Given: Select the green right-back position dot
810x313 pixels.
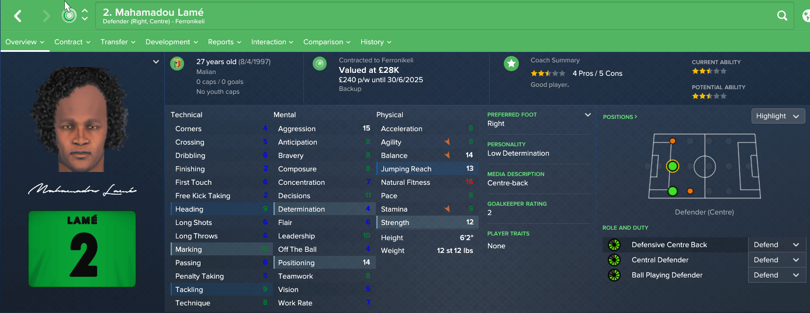Looking at the screenshot, I should [672, 191].
